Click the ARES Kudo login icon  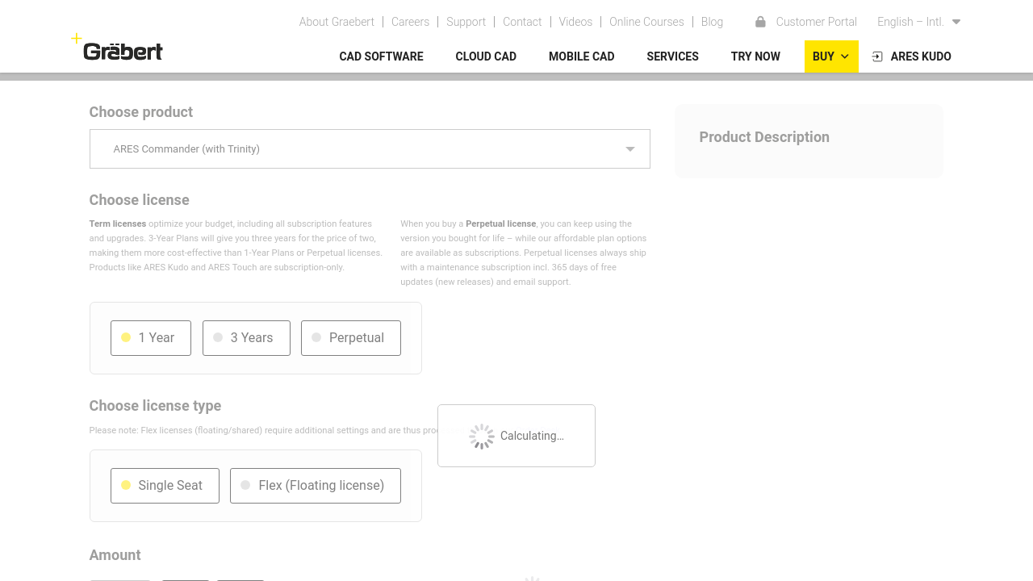click(x=877, y=56)
